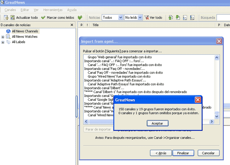Close the Import from opml dialog
This screenshot has width=230, height=165.
[x=219, y=41]
